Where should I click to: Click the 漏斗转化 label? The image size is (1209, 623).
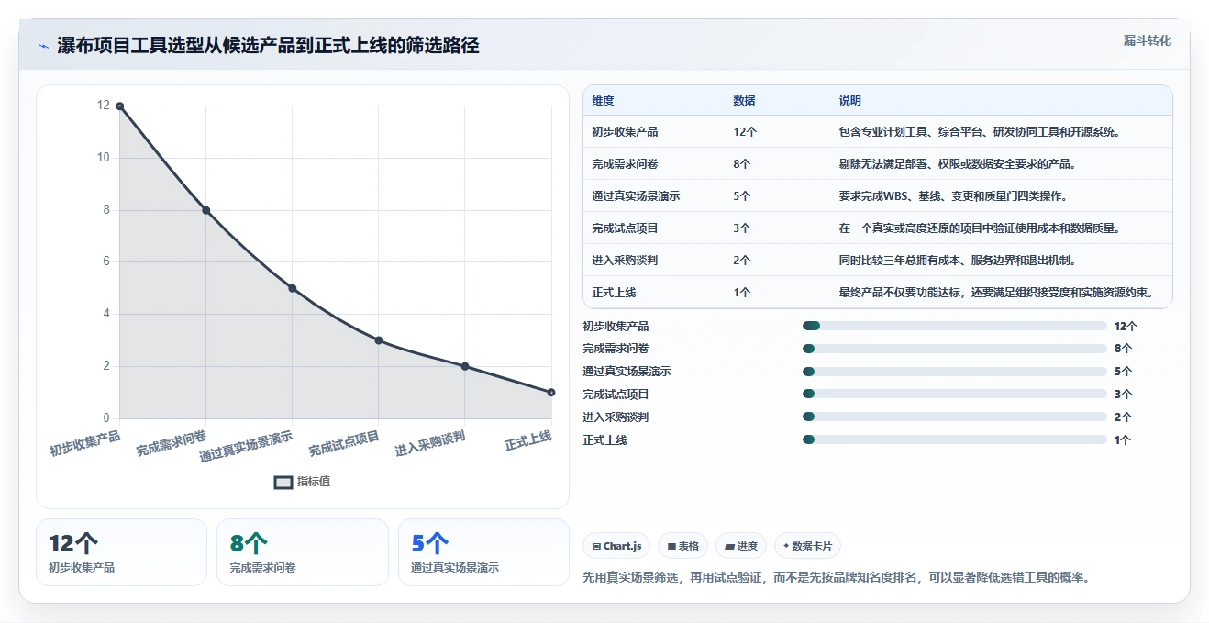pos(1147,41)
